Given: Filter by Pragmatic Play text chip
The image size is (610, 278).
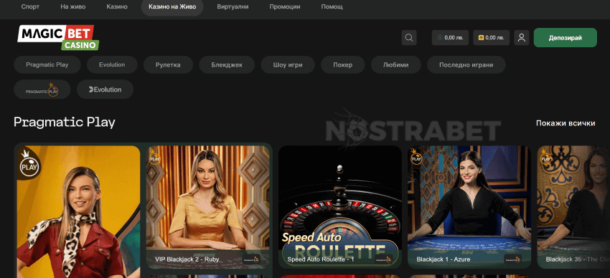Looking at the screenshot, I should 47,64.
